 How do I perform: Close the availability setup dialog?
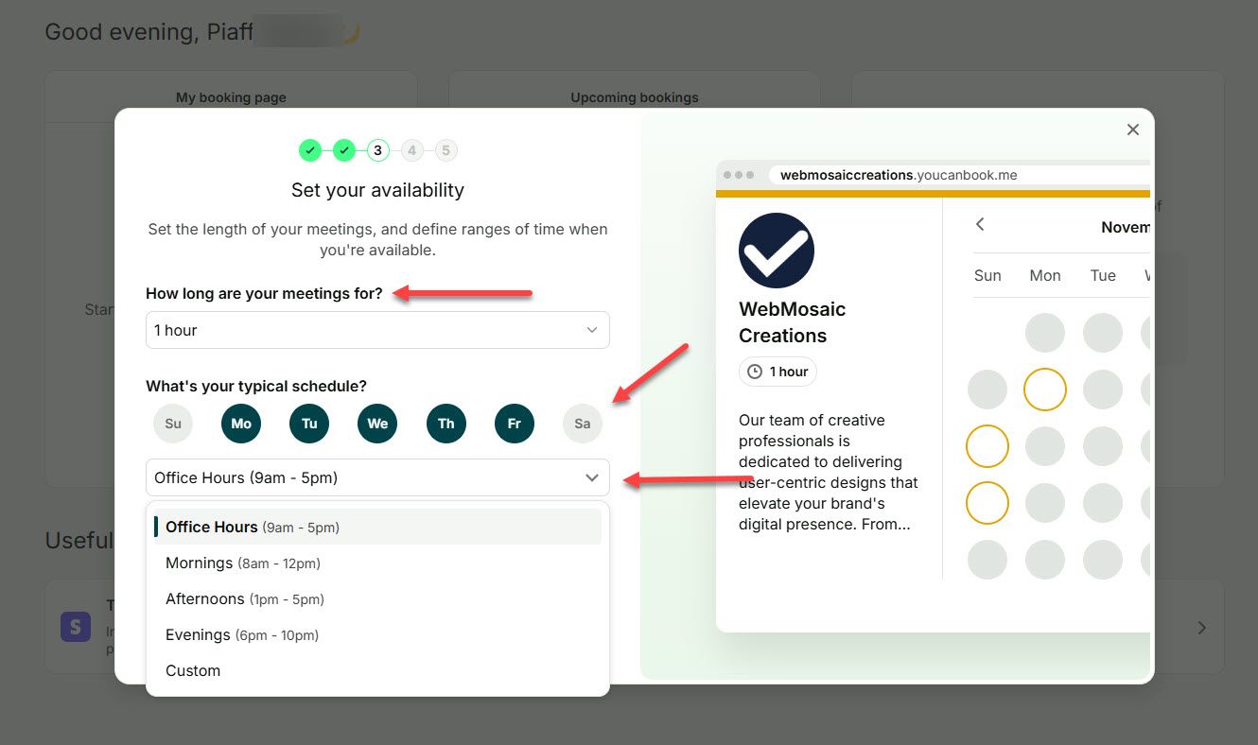(x=1132, y=130)
